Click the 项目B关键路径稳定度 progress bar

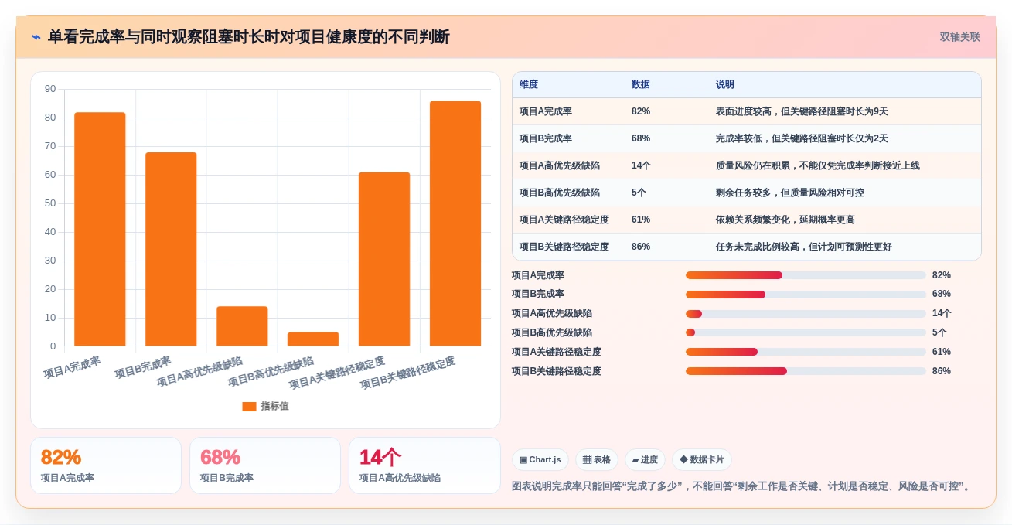pos(806,371)
